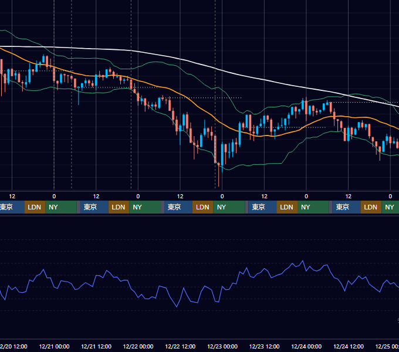The height and width of the screenshot is (352, 399).
Task: Click the 12/22 12:00 date label
Action: point(180,346)
